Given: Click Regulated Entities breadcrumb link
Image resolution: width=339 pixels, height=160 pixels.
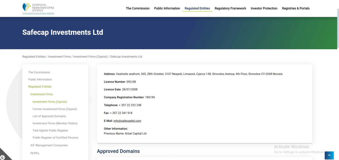Looking at the screenshot, I should click(34, 57).
